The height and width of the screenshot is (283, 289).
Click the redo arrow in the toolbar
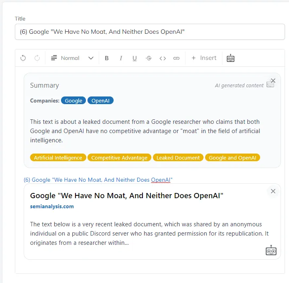[x=37, y=58]
